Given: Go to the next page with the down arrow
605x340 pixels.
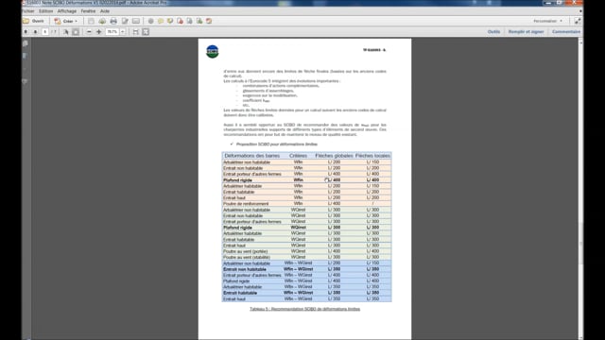Looking at the screenshot, I should [x=35, y=31].
